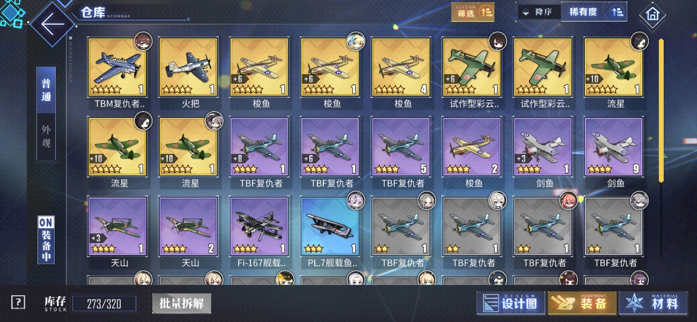Switch to 外观 appearance view

pyautogui.click(x=46, y=136)
